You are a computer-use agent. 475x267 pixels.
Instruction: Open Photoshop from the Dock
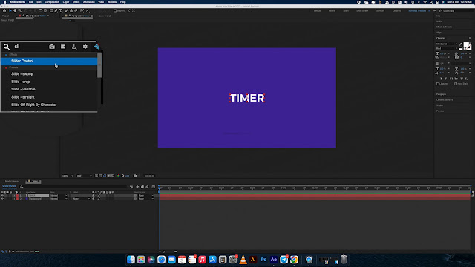(263, 260)
